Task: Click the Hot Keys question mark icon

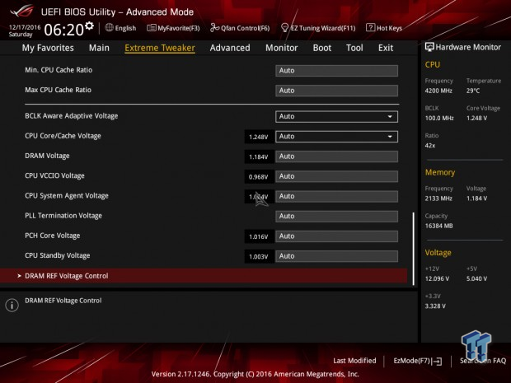Action: coord(370,27)
